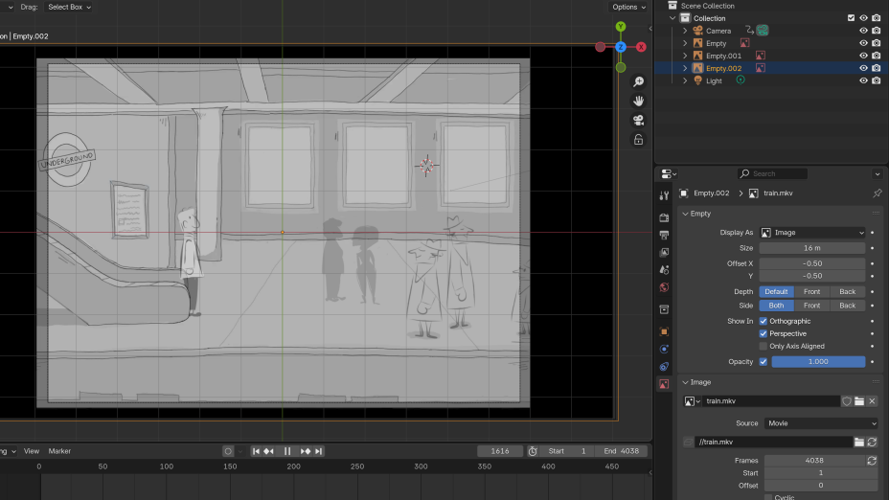The height and width of the screenshot is (500, 889).
Task: Open the timeline Marker menu
Action: [x=59, y=451]
